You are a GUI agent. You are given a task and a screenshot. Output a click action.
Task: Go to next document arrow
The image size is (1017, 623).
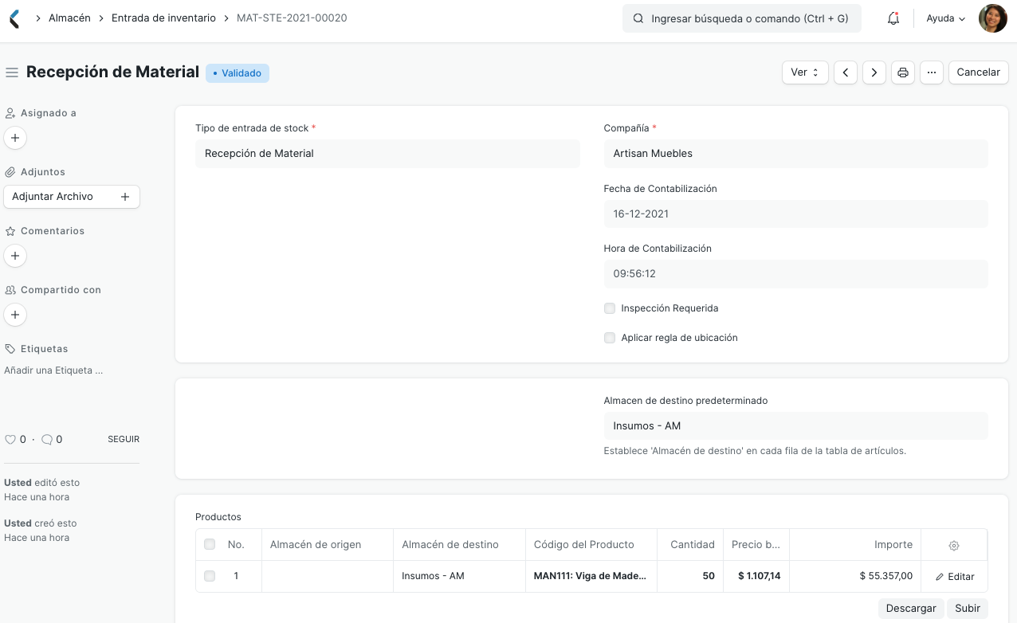coord(874,72)
